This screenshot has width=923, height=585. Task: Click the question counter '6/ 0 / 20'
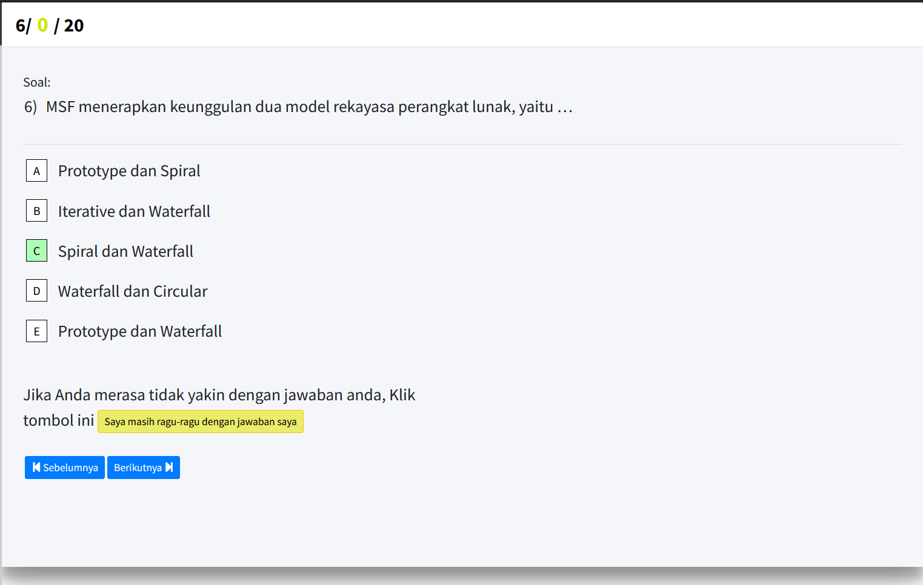pos(50,25)
